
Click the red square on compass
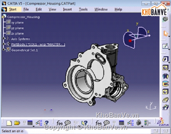click(x=130, y=41)
